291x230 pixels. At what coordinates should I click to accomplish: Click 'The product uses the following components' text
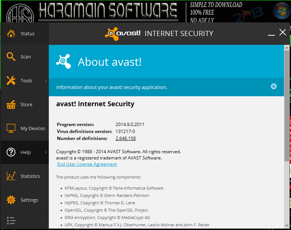[99, 177]
